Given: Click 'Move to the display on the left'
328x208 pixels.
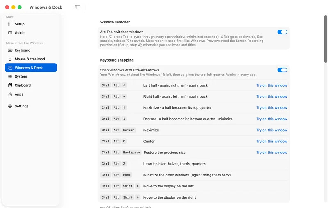Looking at the screenshot, I should click(169, 186).
